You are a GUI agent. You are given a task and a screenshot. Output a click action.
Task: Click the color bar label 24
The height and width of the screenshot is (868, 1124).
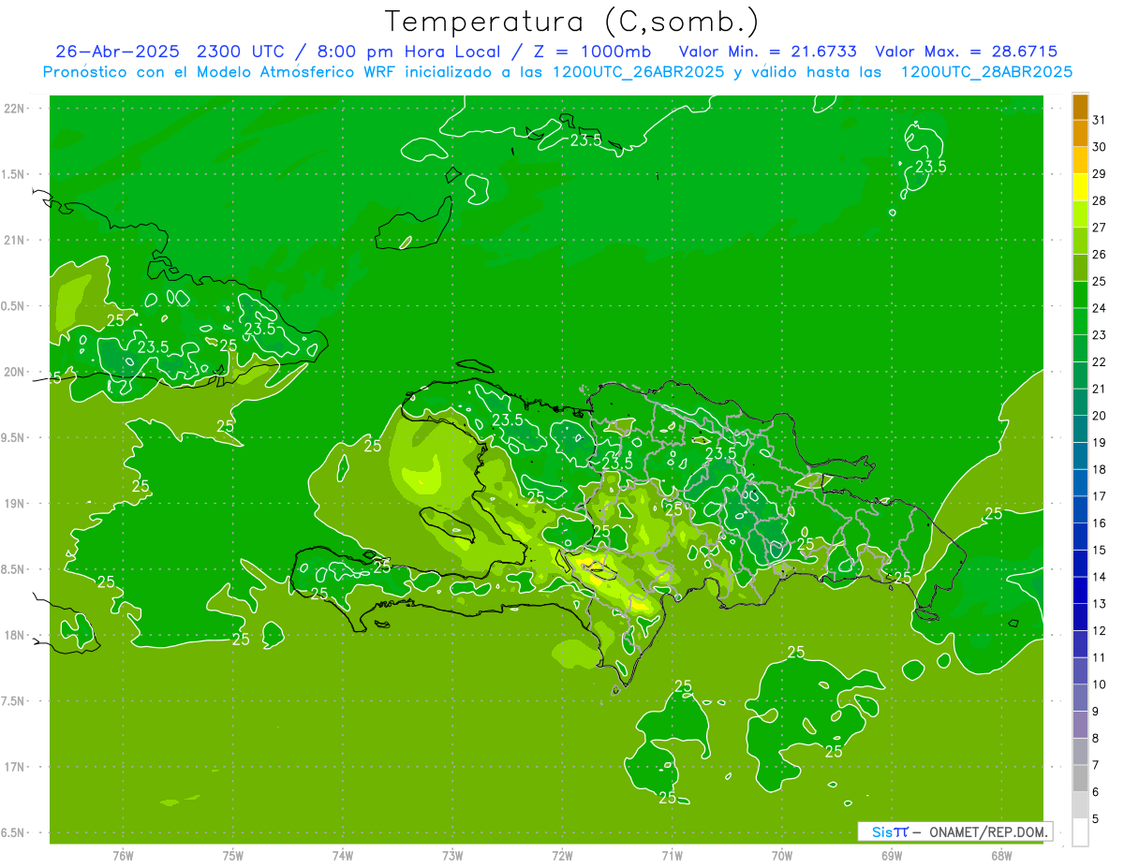click(x=1099, y=308)
